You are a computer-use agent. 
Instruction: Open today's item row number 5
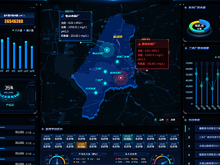tap(202, 162)
